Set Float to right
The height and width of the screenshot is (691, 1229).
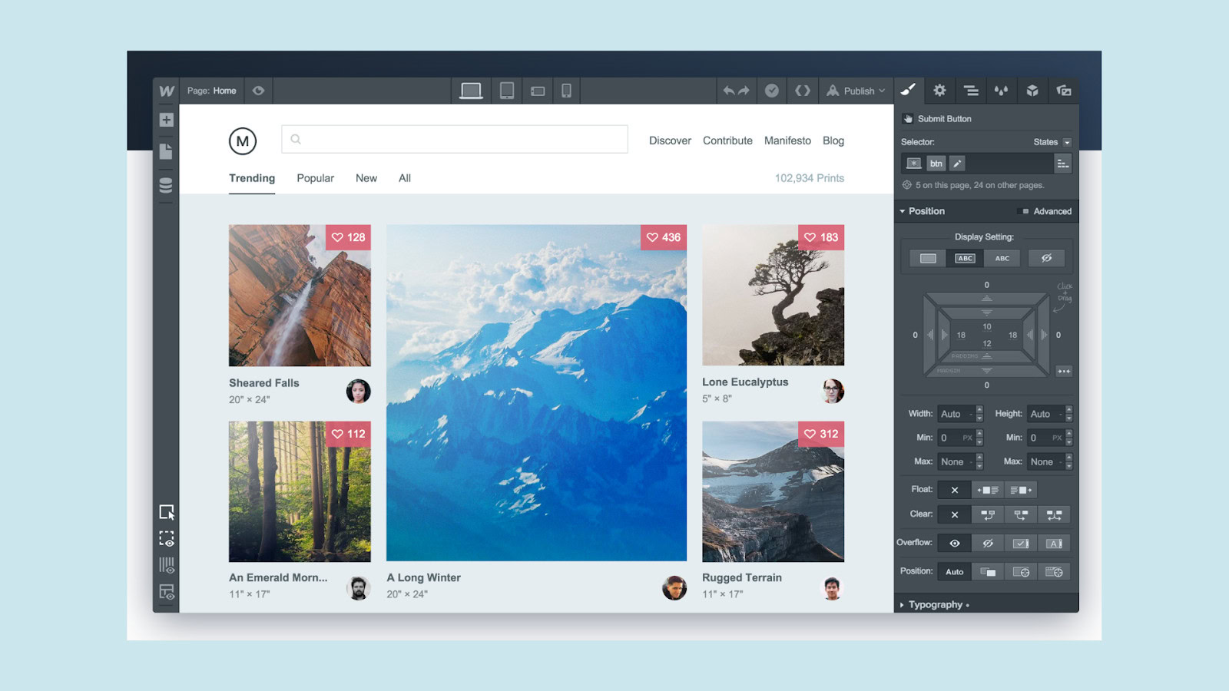click(1021, 490)
